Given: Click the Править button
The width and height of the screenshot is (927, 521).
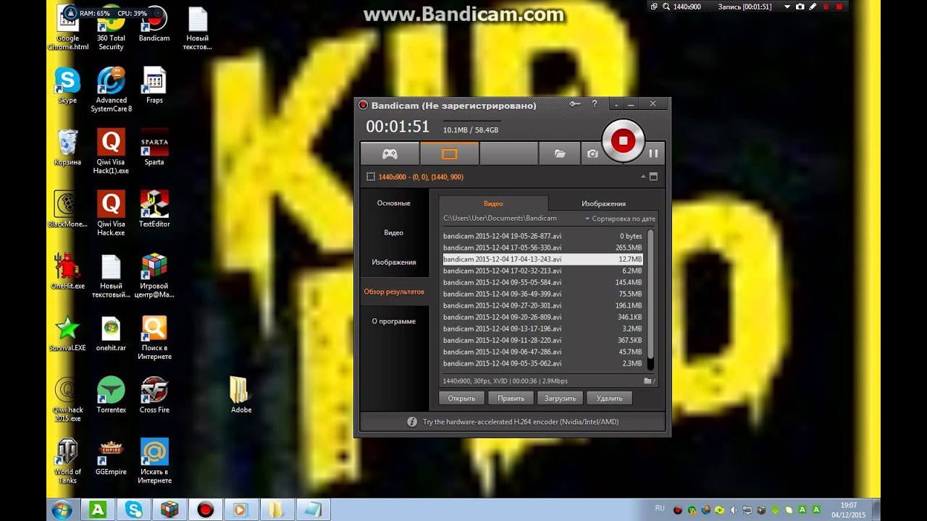Looking at the screenshot, I should 511,398.
